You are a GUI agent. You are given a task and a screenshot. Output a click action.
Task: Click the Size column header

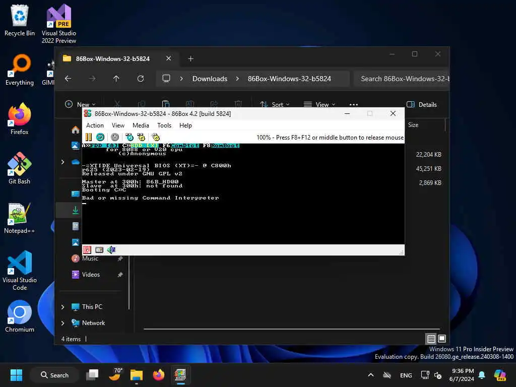[x=413, y=125]
